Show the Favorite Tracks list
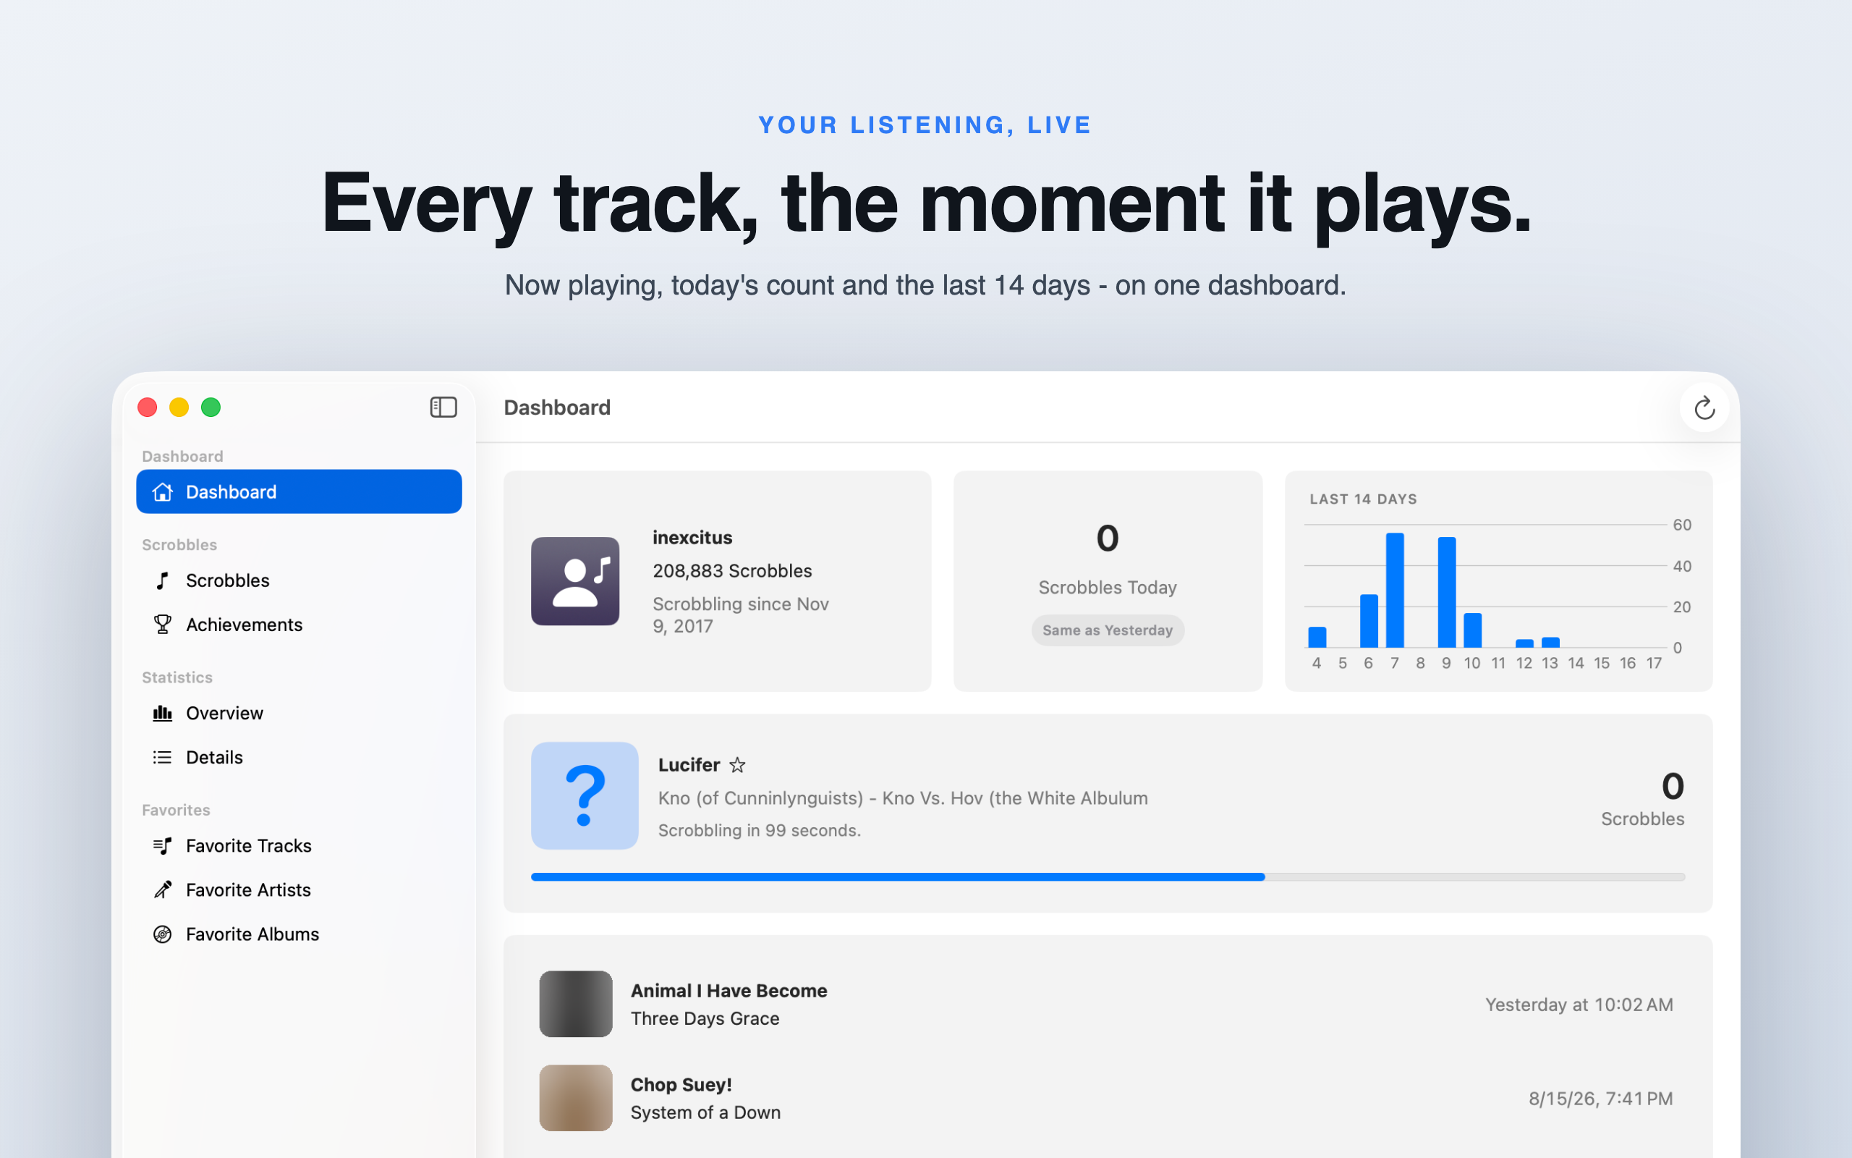Image resolution: width=1852 pixels, height=1158 pixels. 300,845
